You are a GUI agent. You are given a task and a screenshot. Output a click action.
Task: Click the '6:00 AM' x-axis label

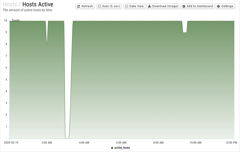coord(121,143)
